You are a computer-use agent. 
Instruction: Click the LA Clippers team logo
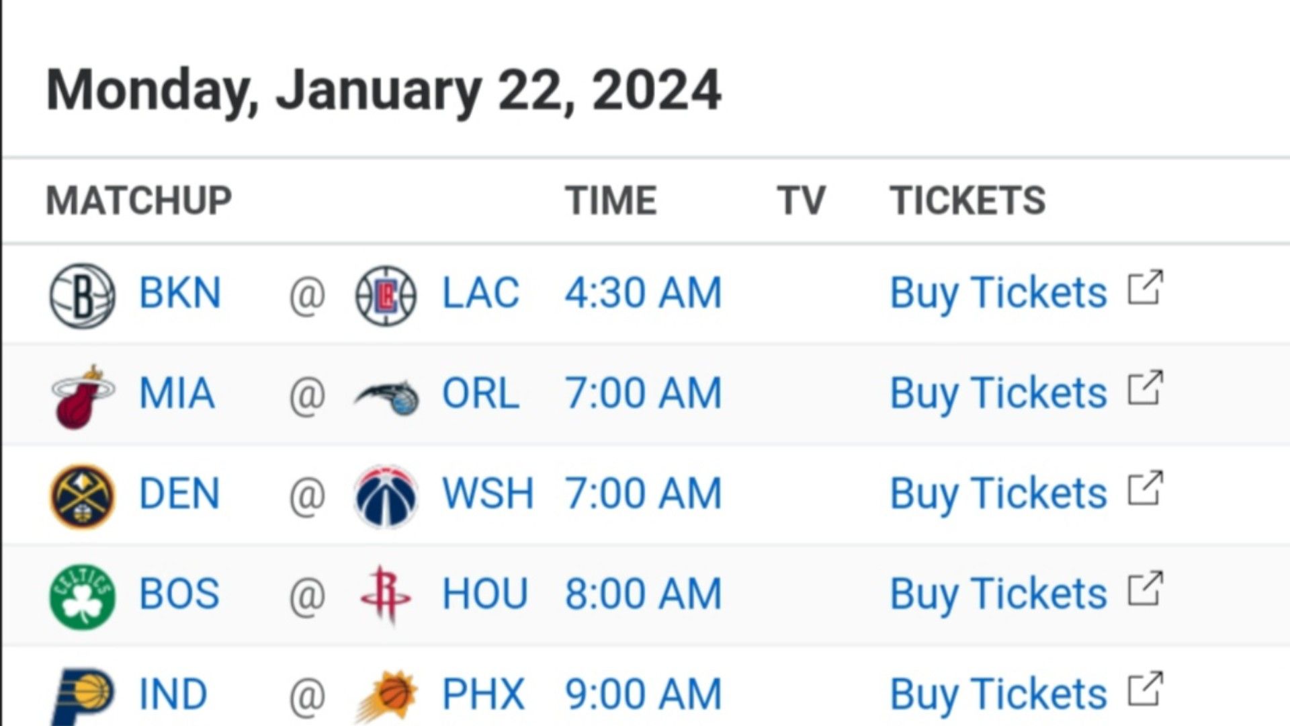coord(386,295)
